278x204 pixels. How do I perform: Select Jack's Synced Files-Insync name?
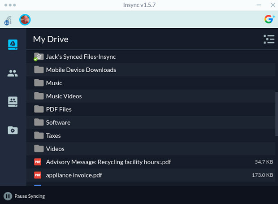pos(81,56)
